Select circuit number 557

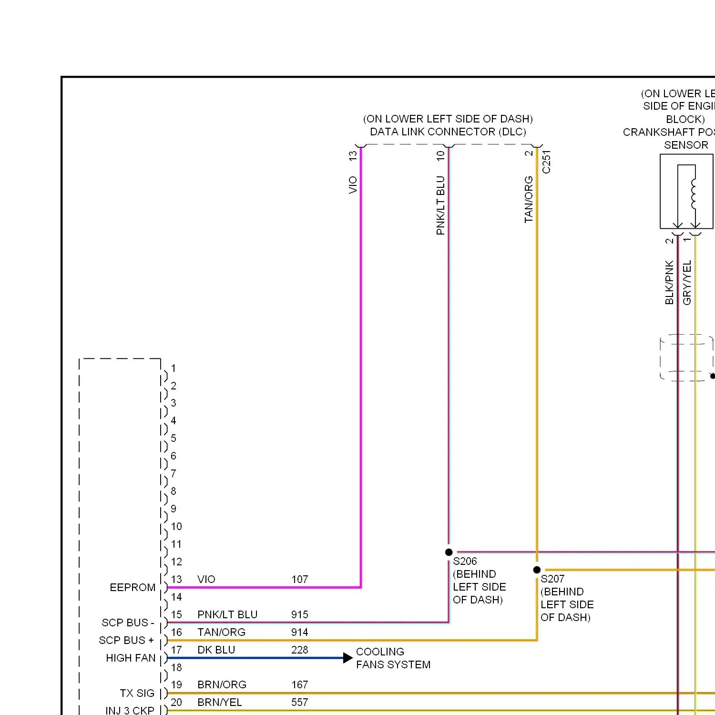[300, 702]
